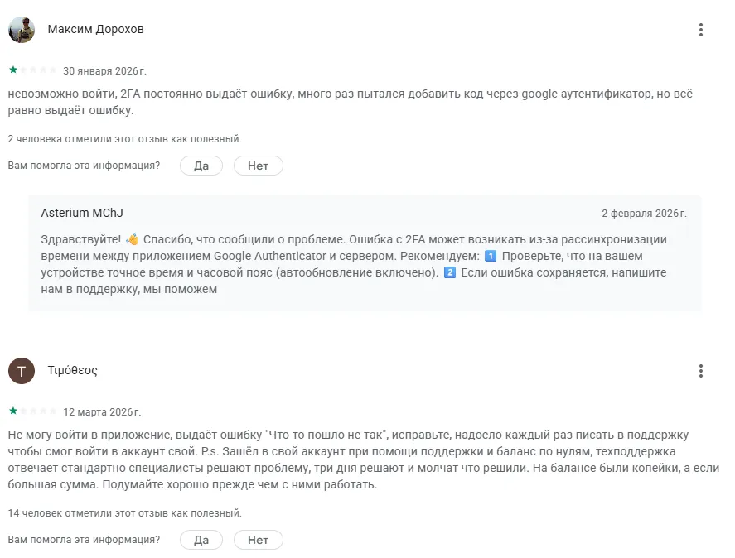Open the three-dot menu on Τιμόθεος's review
The width and height of the screenshot is (735, 558).
click(701, 371)
